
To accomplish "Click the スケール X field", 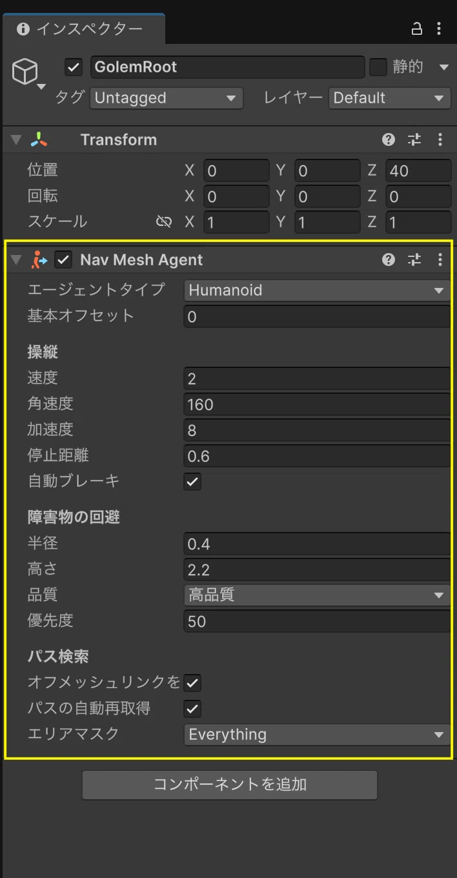I will click(236, 222).
